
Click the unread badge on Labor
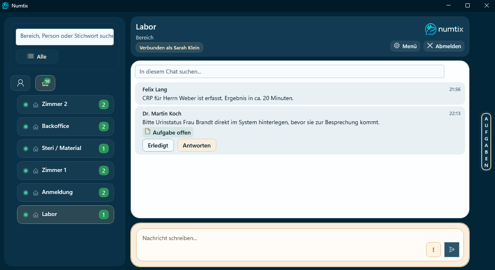tap(103, 215)
